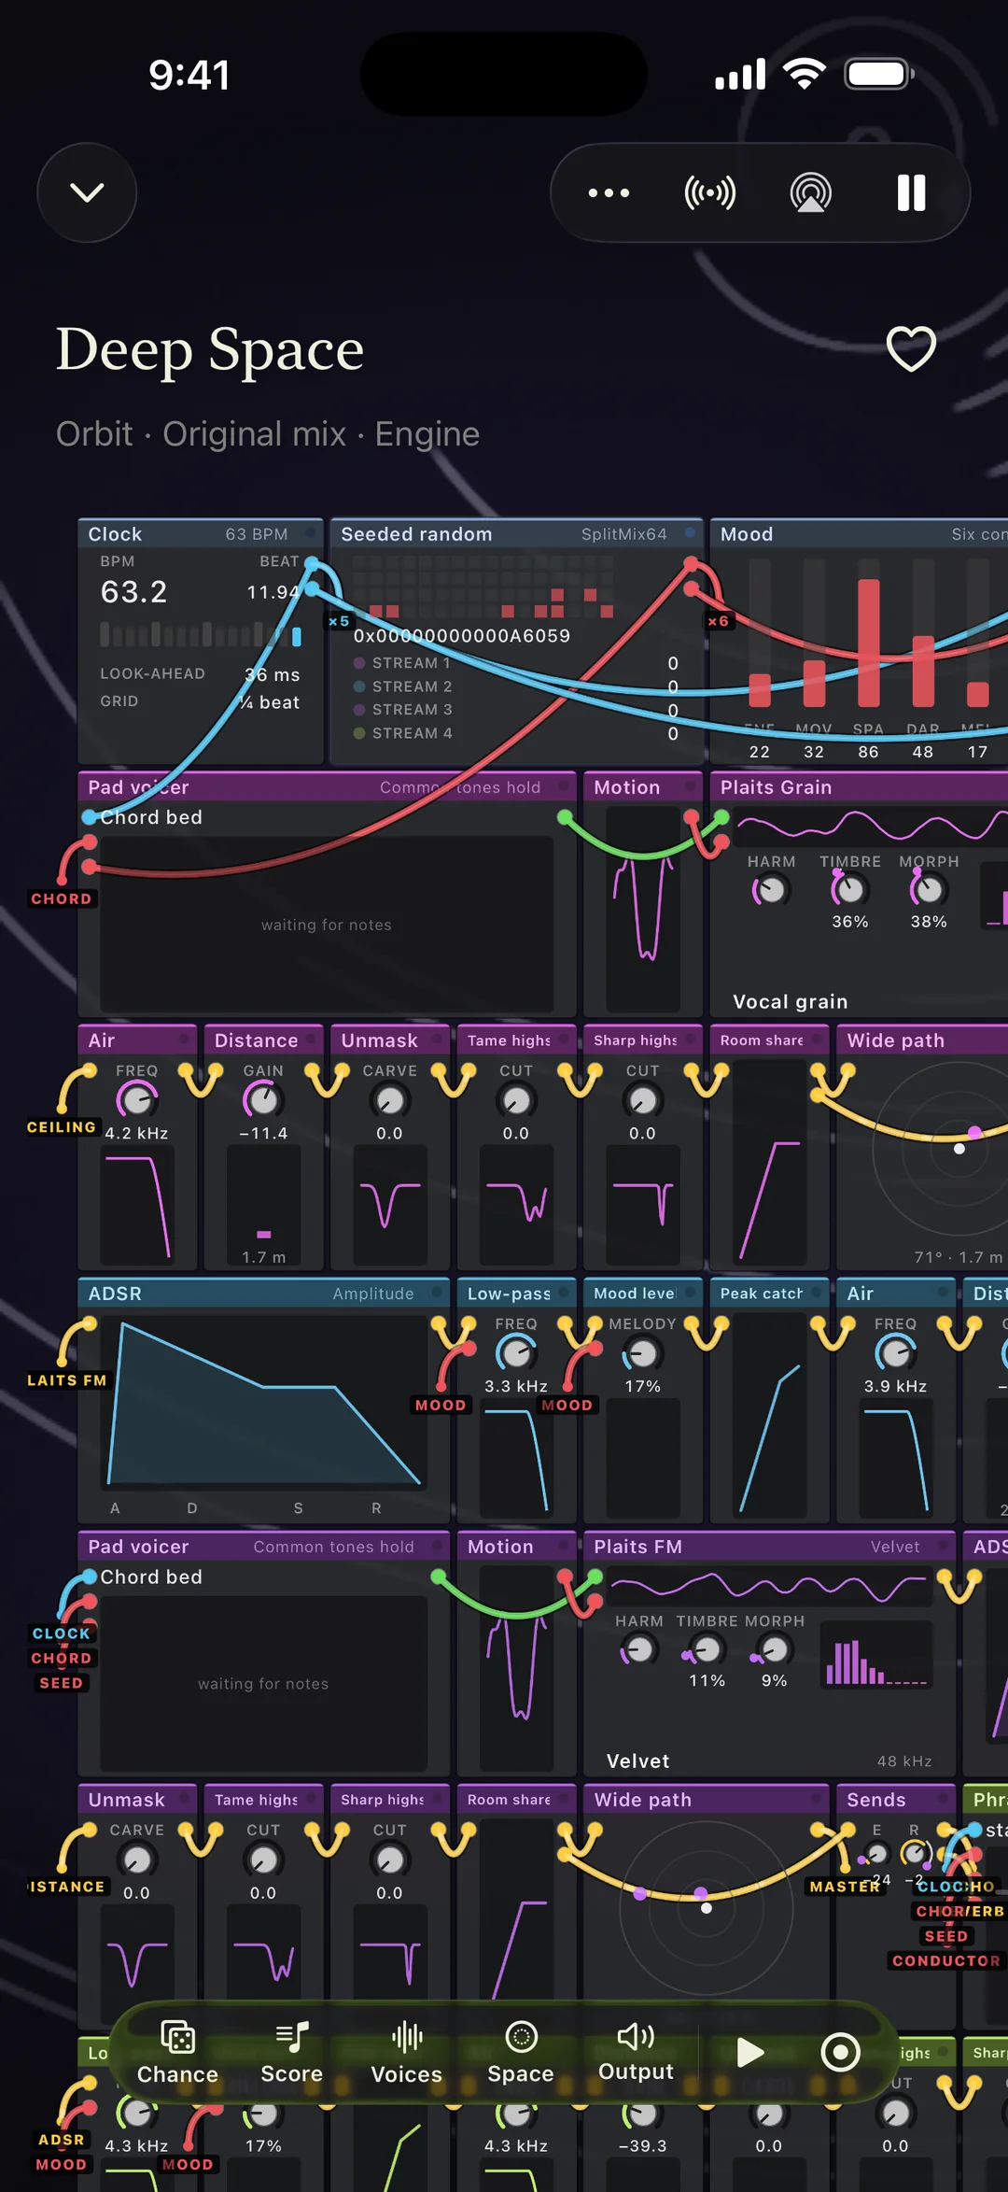Select the STREAM 1 color dot
This screenshot has height=2192, width=1008.
point(359,663)
